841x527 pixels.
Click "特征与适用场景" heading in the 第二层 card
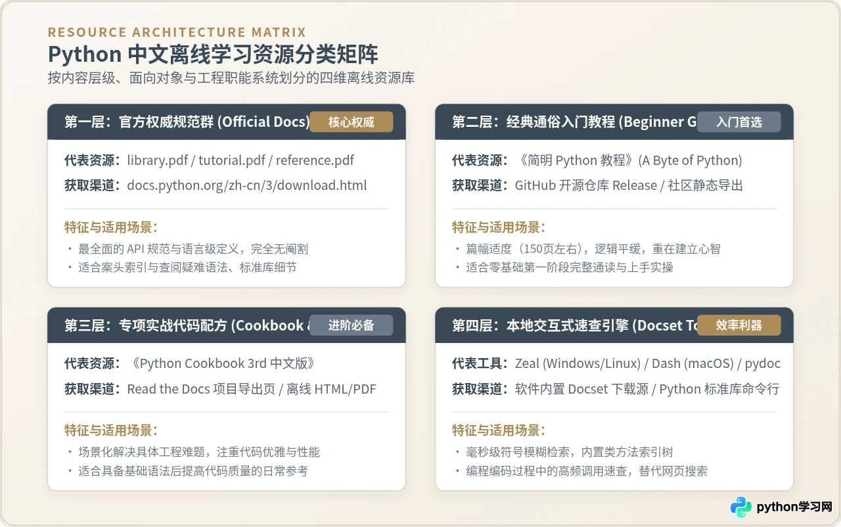(499, 227)
